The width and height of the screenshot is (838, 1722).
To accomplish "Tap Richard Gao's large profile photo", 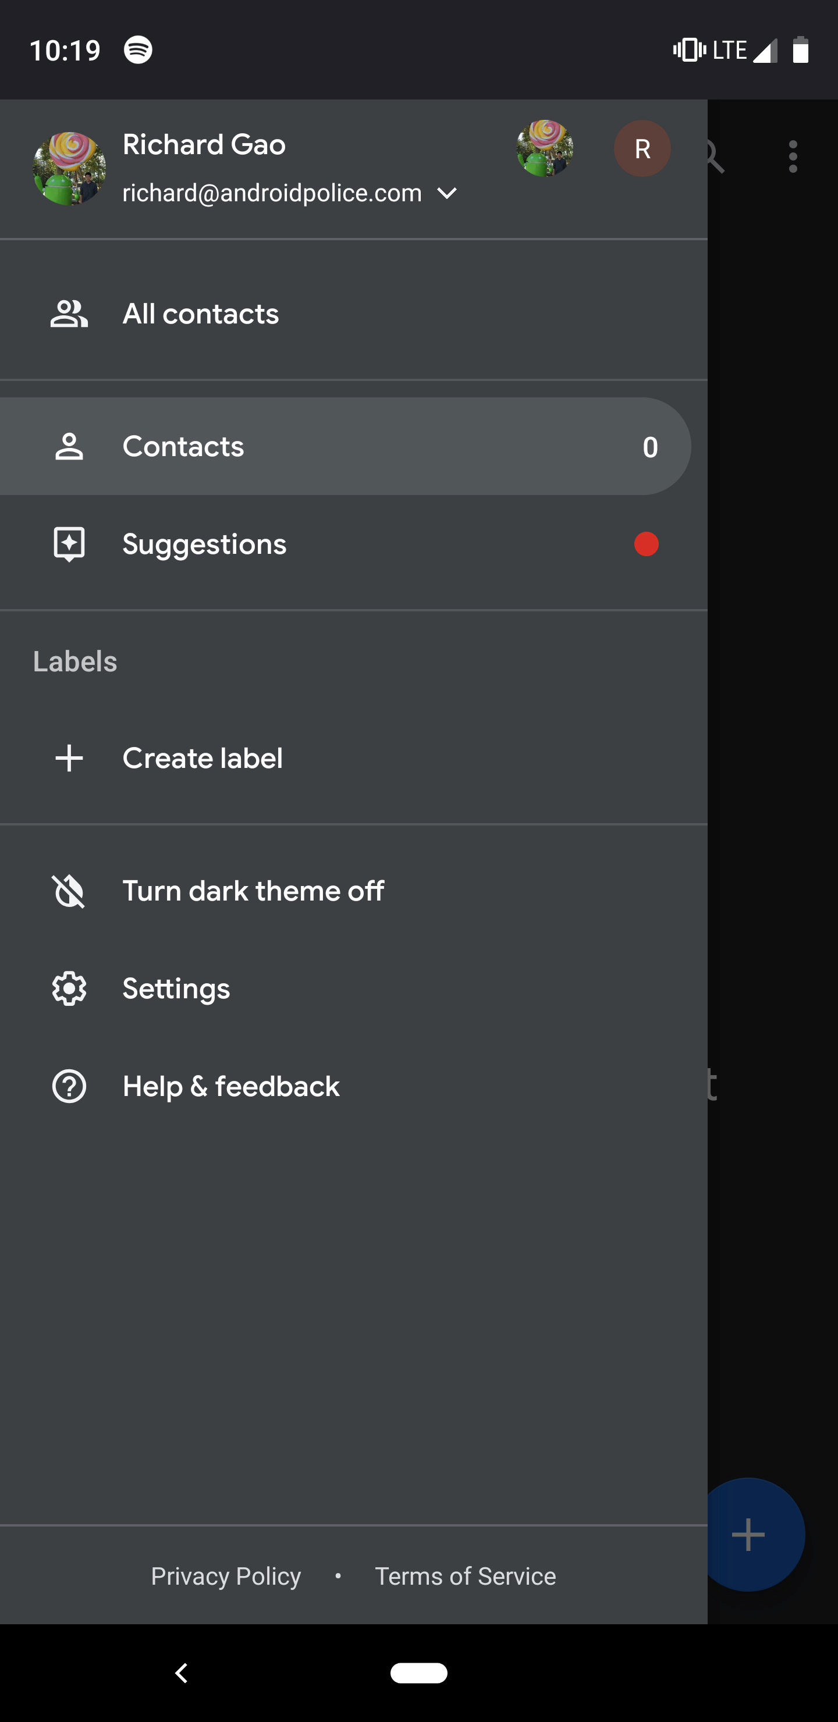I will pyautogui.click(x=69, y=169).
